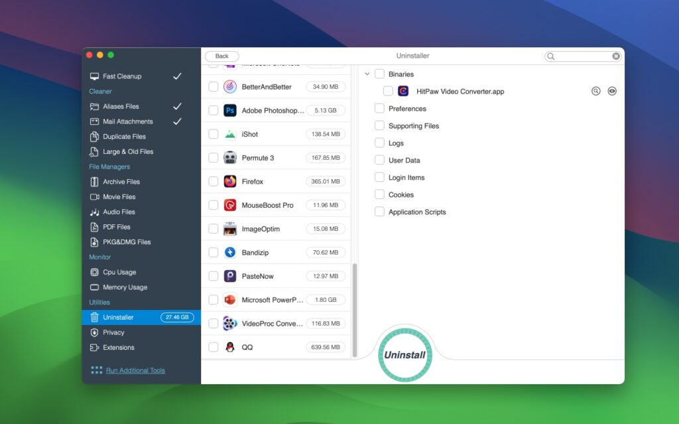Select the Audio Files tool
The image size is (679, 424).
(x=119, y=212)
